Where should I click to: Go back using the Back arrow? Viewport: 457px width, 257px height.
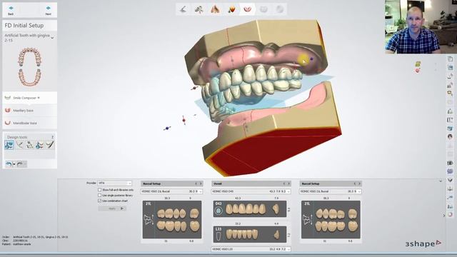click(11, 10)
